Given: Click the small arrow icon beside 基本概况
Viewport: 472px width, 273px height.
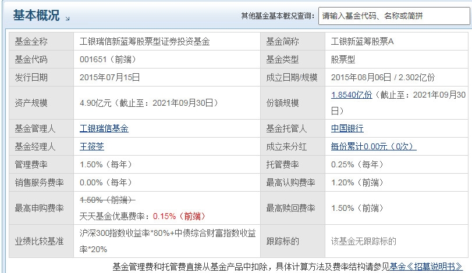Looking at the screenshot, I should pos(68,19).
